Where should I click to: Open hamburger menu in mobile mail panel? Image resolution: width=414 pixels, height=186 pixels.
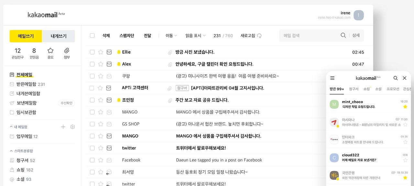coord(332,78)
